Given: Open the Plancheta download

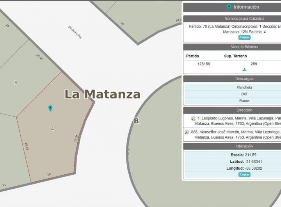Looking at the screenshot, I should point(244,87).
